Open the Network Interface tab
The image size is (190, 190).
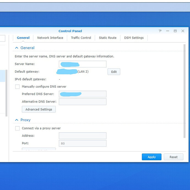(x=50, y=38)
